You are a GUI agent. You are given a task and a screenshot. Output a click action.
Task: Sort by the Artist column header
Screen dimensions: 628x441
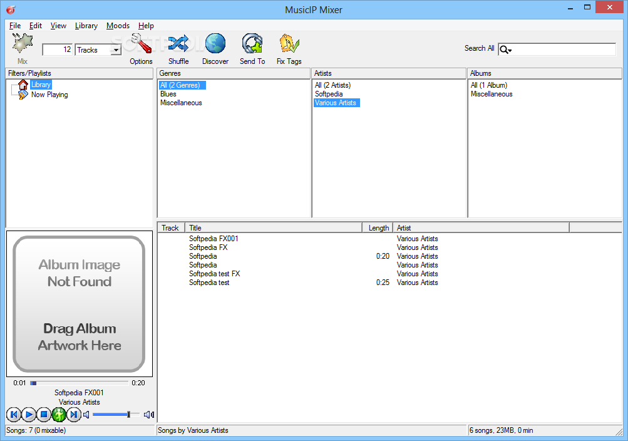click(x=481, y=227)
